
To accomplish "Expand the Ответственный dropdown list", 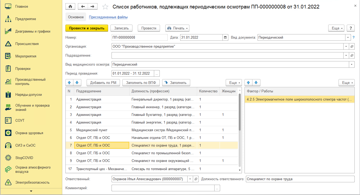I will click(x=190, y=179).
